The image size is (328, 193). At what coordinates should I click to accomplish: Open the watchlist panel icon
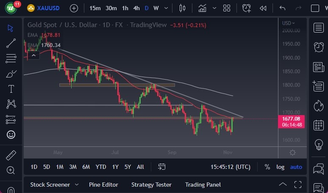pos(318,28)
